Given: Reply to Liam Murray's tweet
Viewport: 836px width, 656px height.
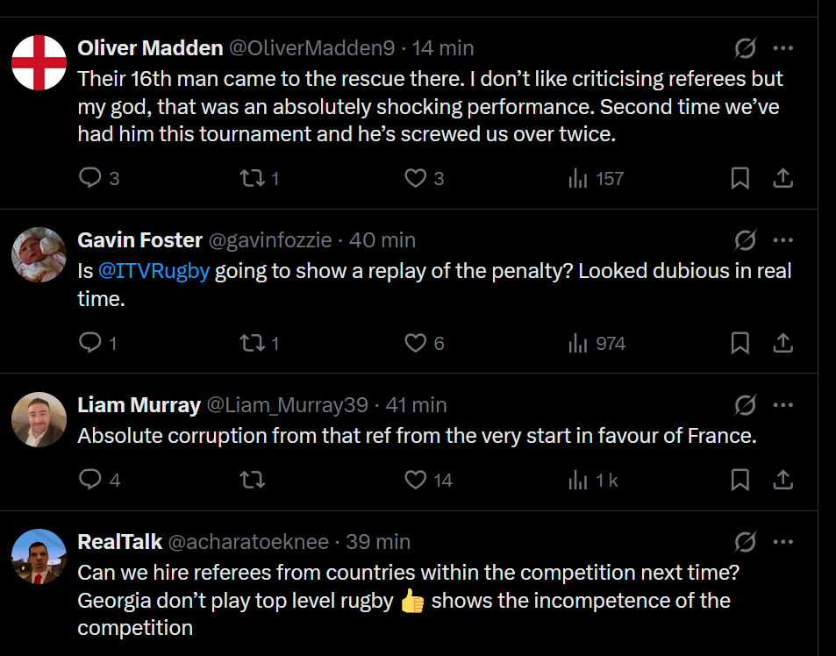Looking at the screenshot, I should [90, 480].
